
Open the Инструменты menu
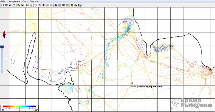tap(14, 1)
